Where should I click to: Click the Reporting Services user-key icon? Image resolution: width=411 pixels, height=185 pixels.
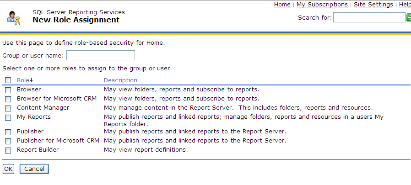(14, 17)
